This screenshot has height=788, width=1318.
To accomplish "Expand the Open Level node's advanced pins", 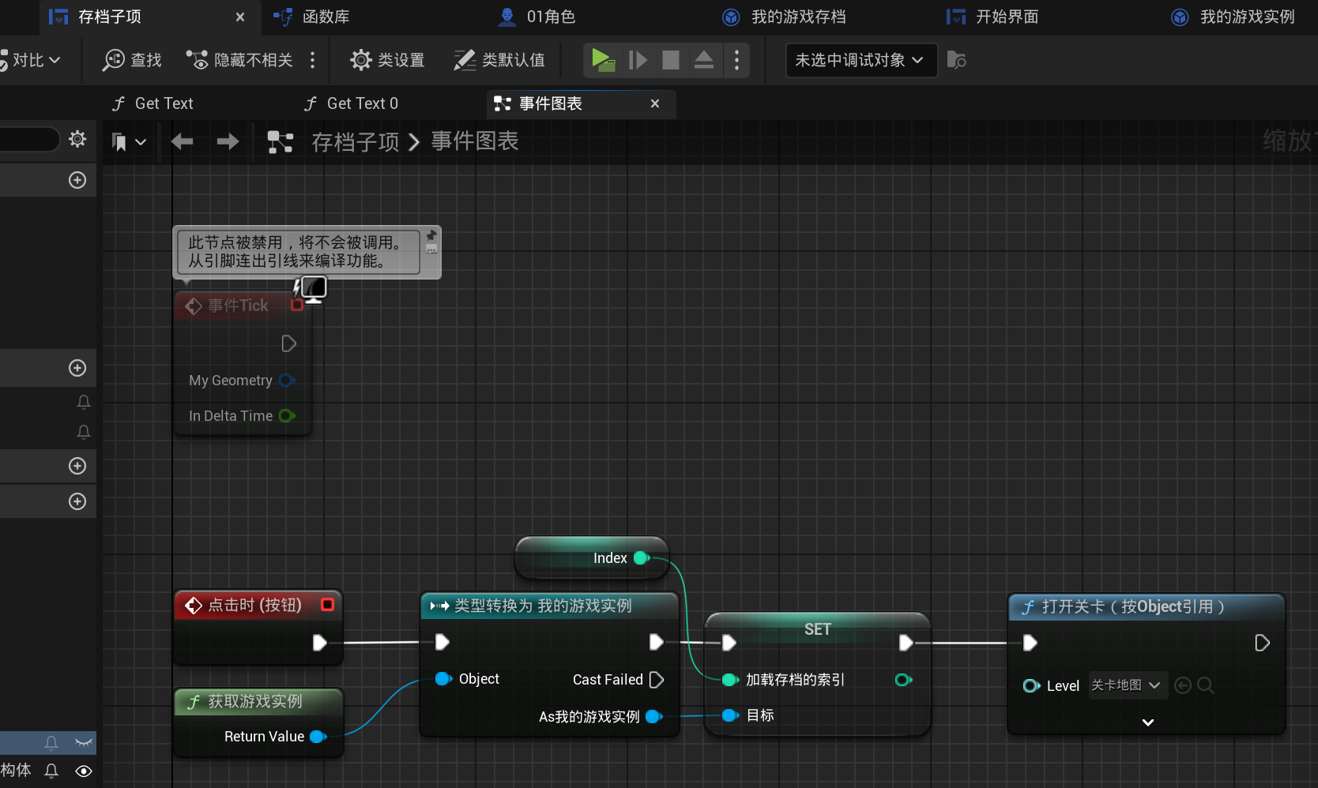I will [1148, 722].
